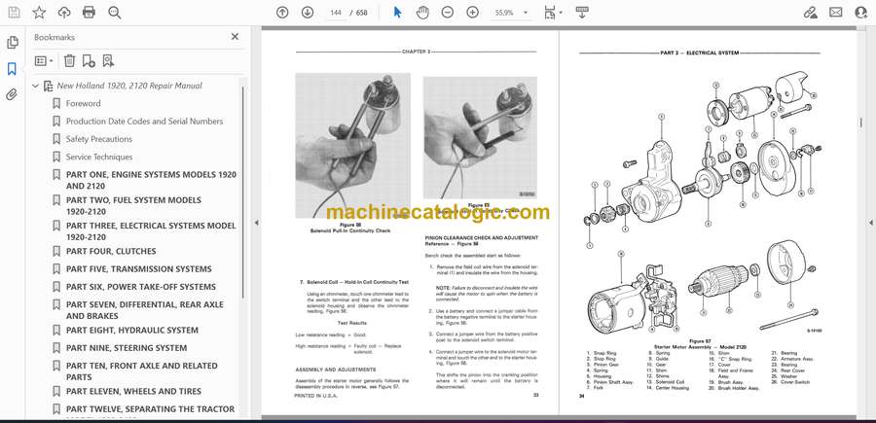Image resolution: width=876 pixels, height=423 pixels.
Task: Click the Figure 57 starter motor diagram
Action: point(702,203)
